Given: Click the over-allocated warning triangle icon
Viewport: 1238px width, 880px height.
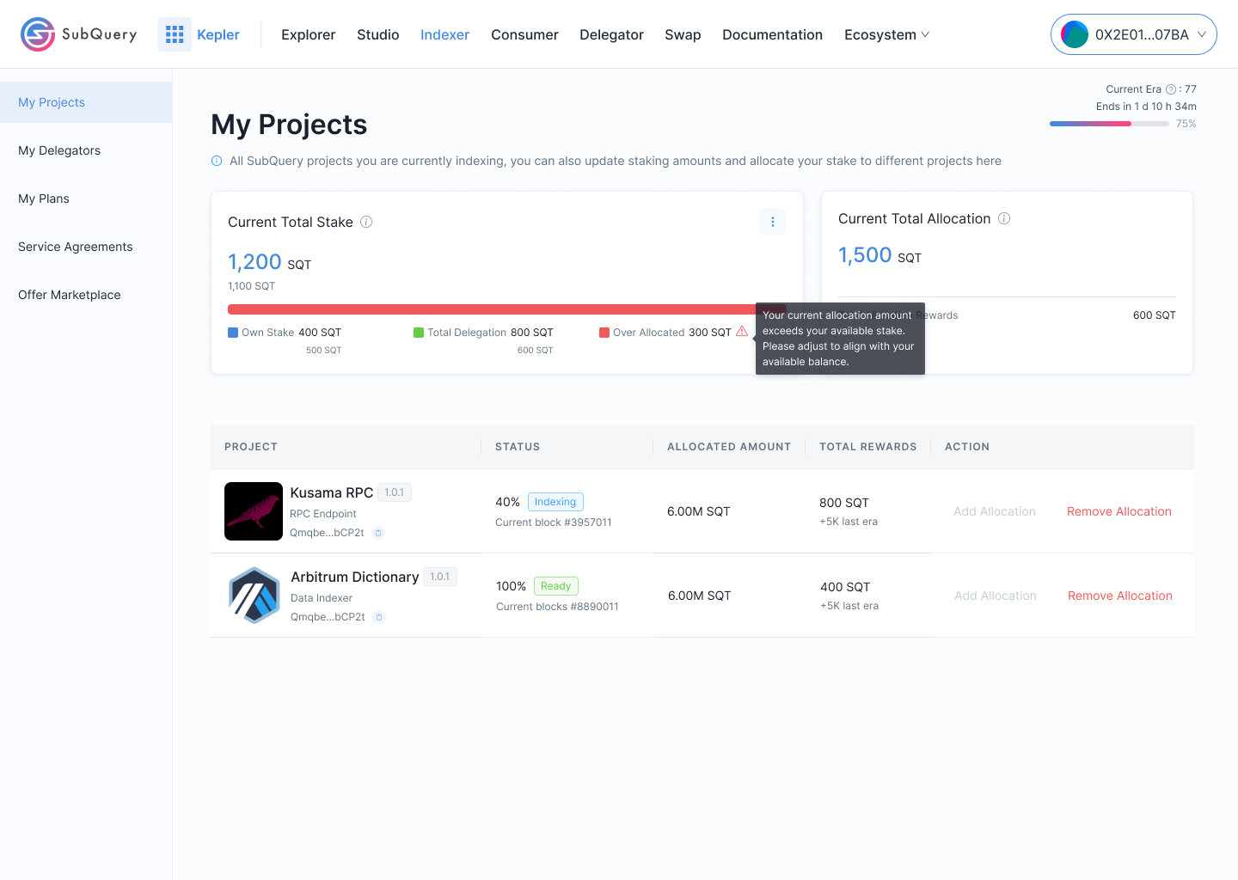Looking at the screenshot, I should coord(742,332).
